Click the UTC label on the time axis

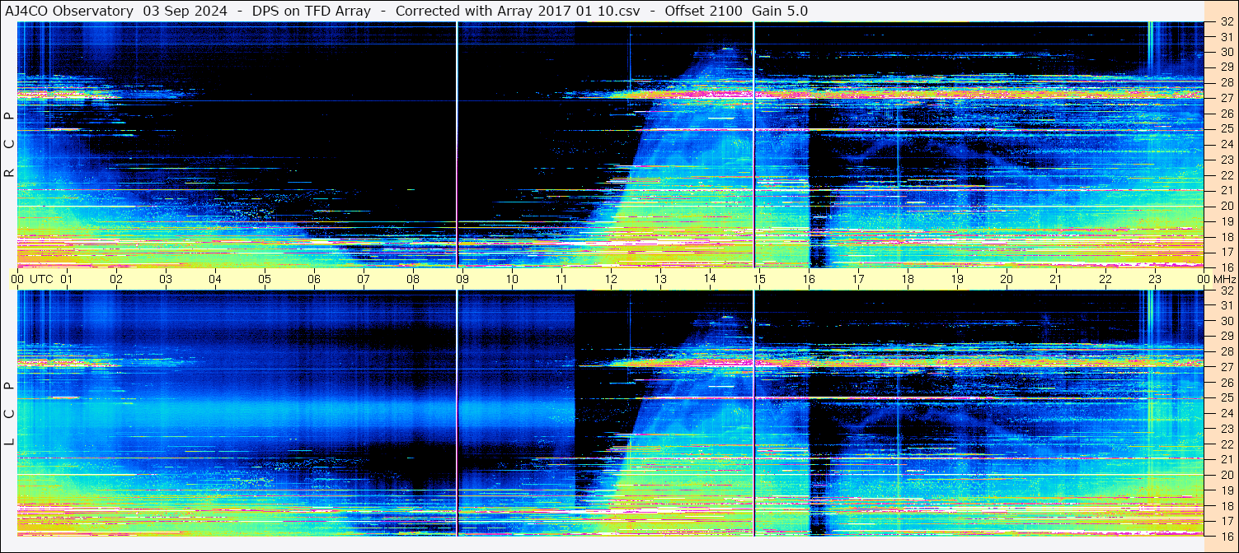(x=41, y=279)
